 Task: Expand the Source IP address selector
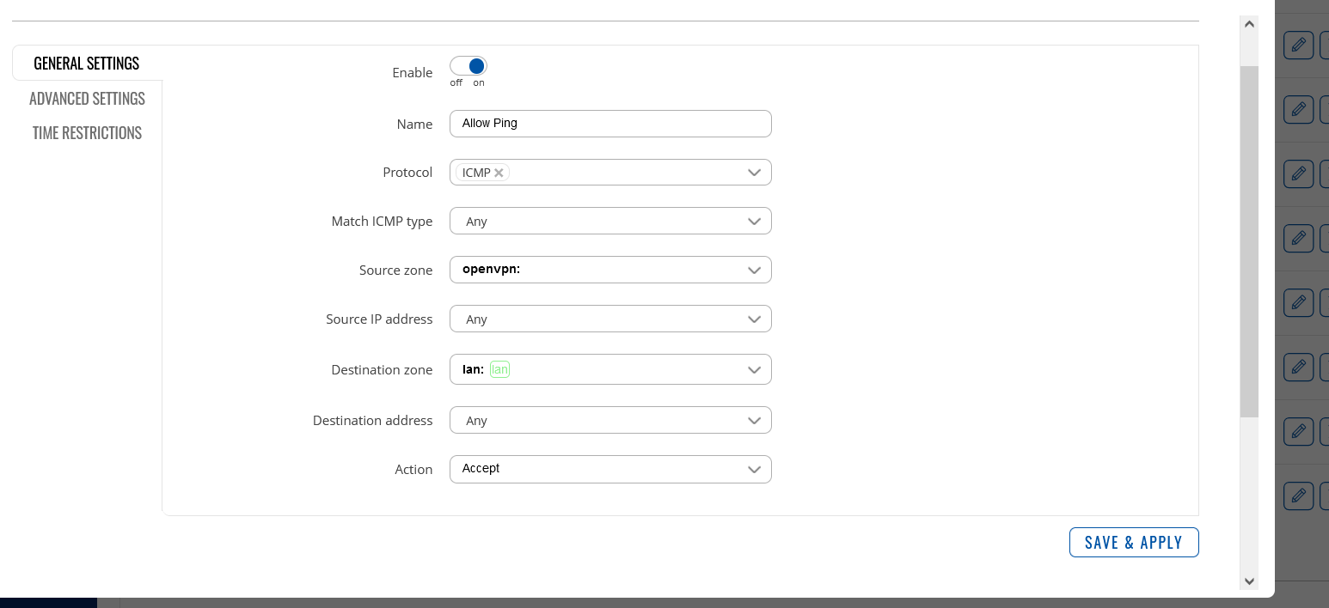point(610,319)
